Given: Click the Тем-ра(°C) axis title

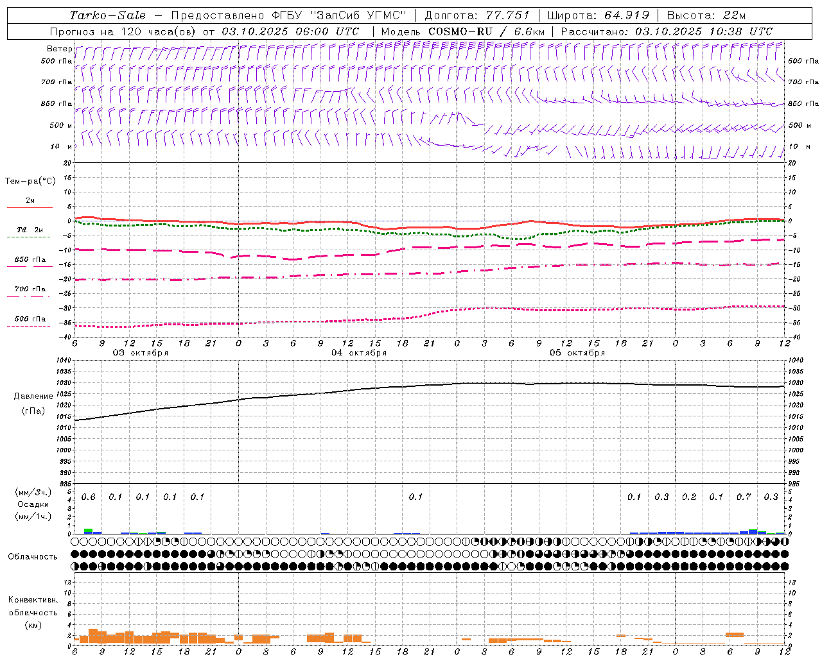Looking at the screenshot, I should coord(30,182).
